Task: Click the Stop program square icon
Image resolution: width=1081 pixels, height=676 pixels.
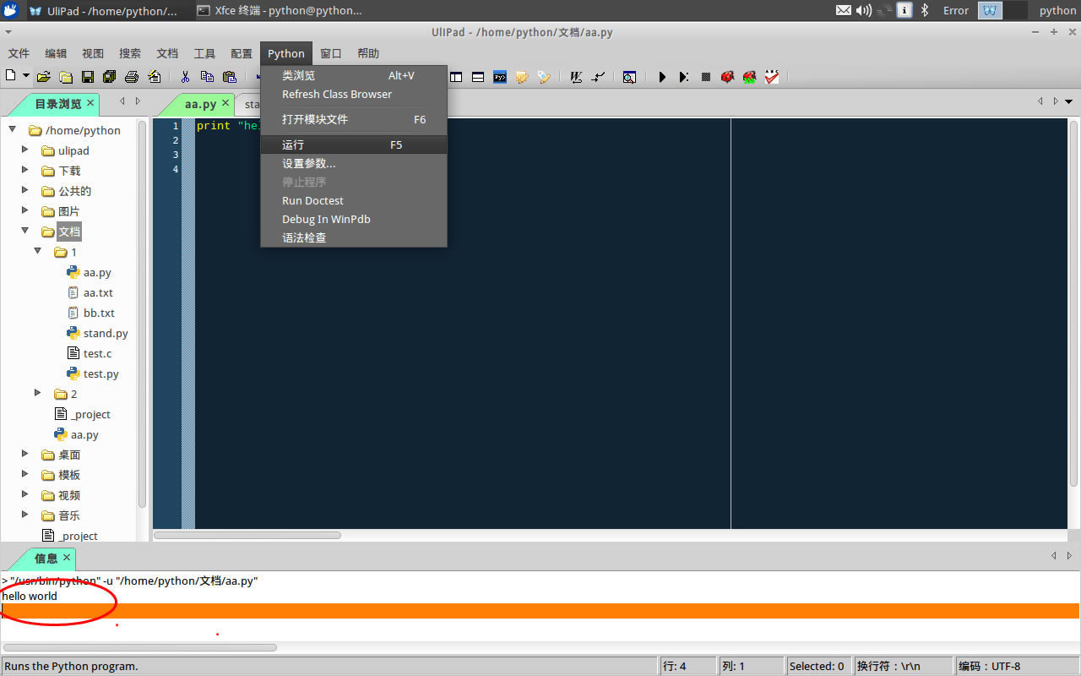Action: 706,77
